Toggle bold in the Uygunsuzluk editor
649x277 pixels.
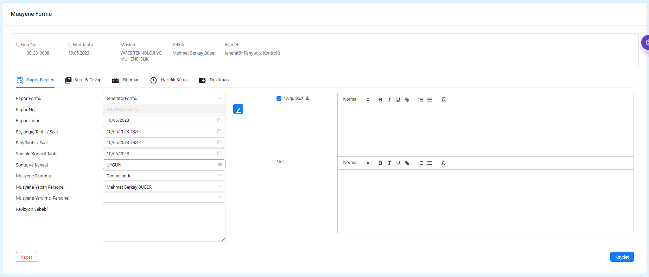tap(380, 100)
